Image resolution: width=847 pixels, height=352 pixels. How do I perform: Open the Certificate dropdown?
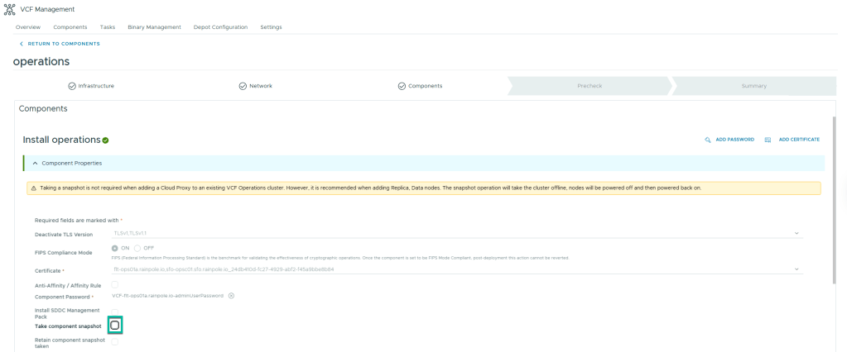796,269
